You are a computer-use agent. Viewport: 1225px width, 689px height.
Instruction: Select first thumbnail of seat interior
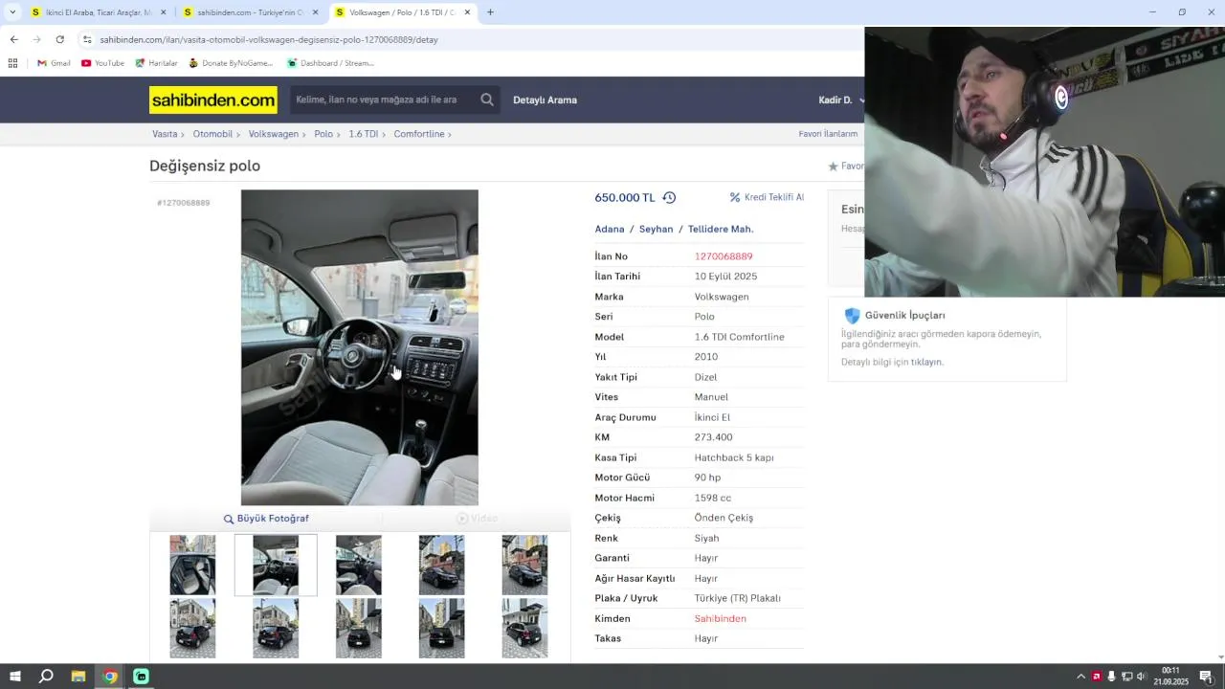192,565
